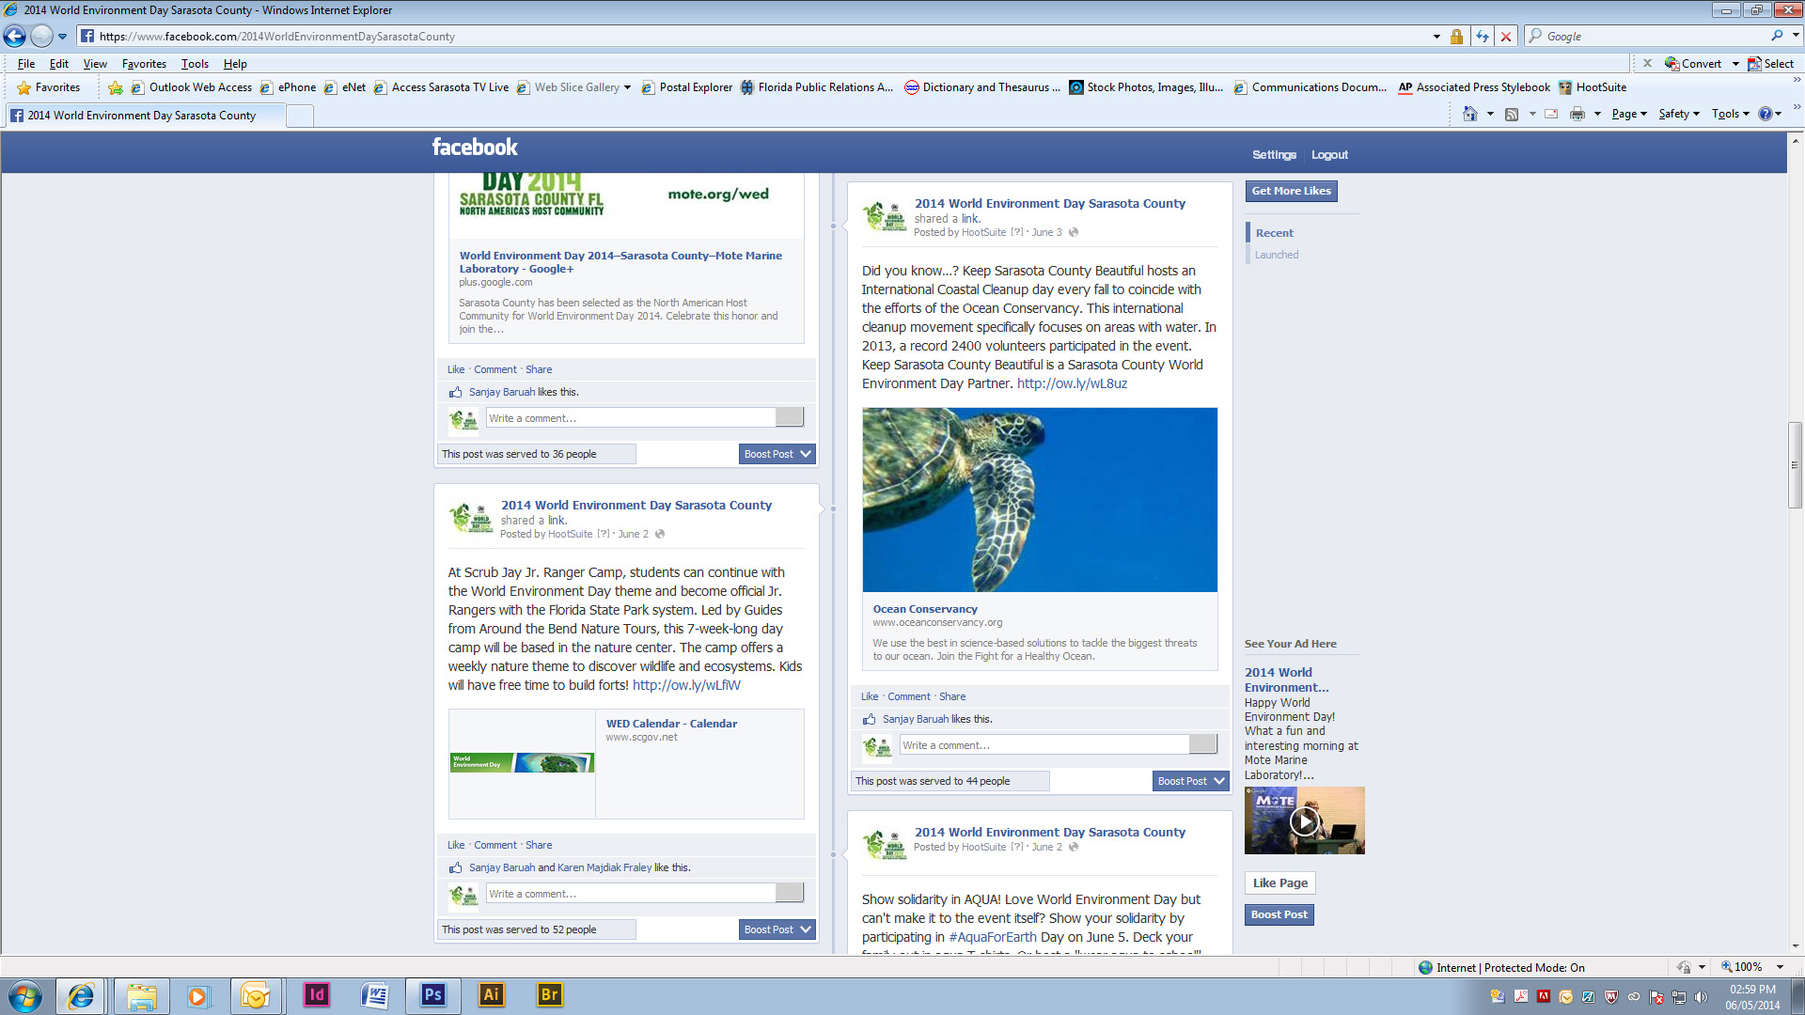Open the Help menu in menu bar
Screen dimensions: 1805x1015
[x=235, y=64]
